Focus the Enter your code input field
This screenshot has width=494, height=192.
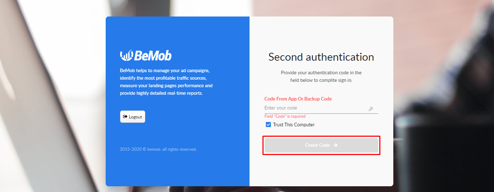point(315,108)
